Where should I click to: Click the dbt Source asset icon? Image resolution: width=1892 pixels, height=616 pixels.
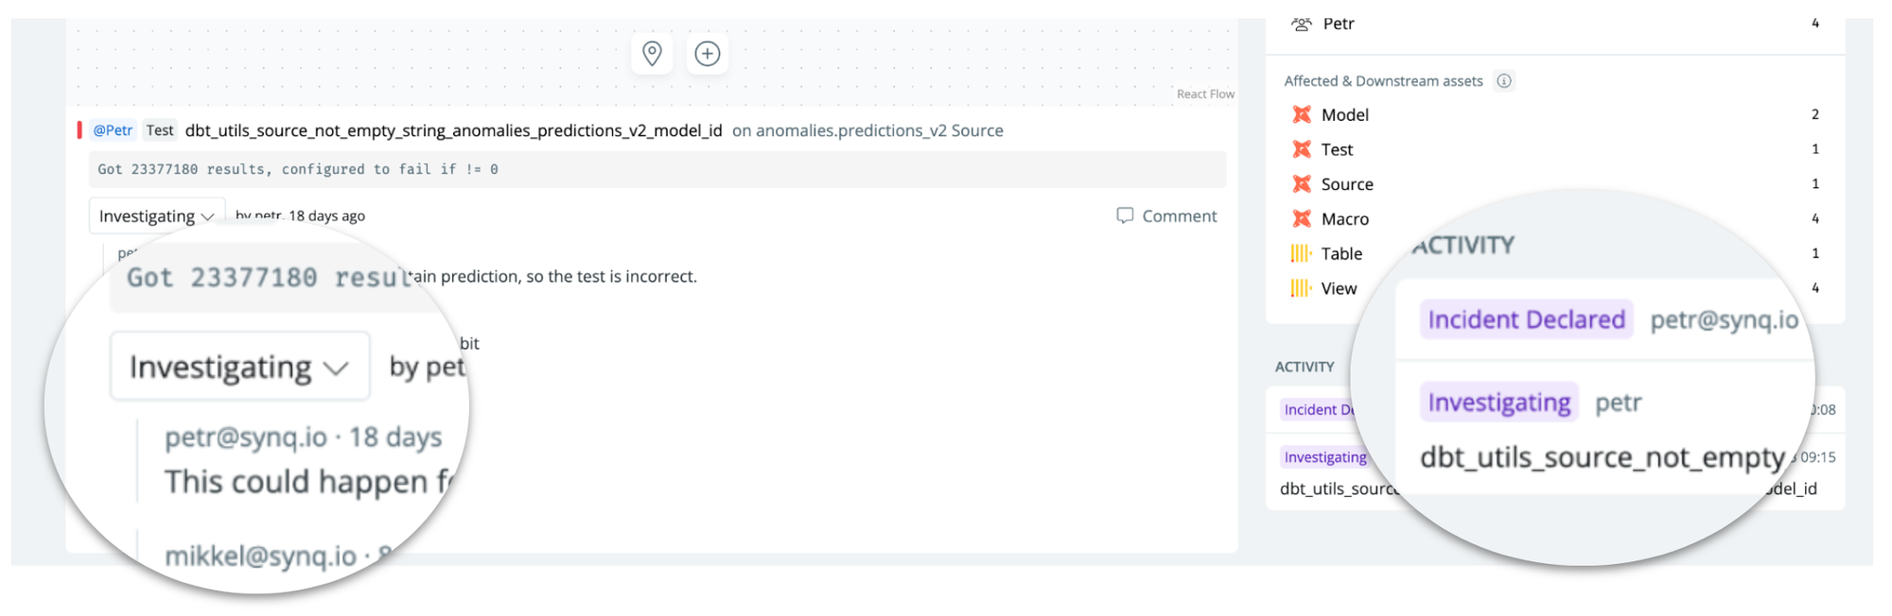pos(1302,184)
